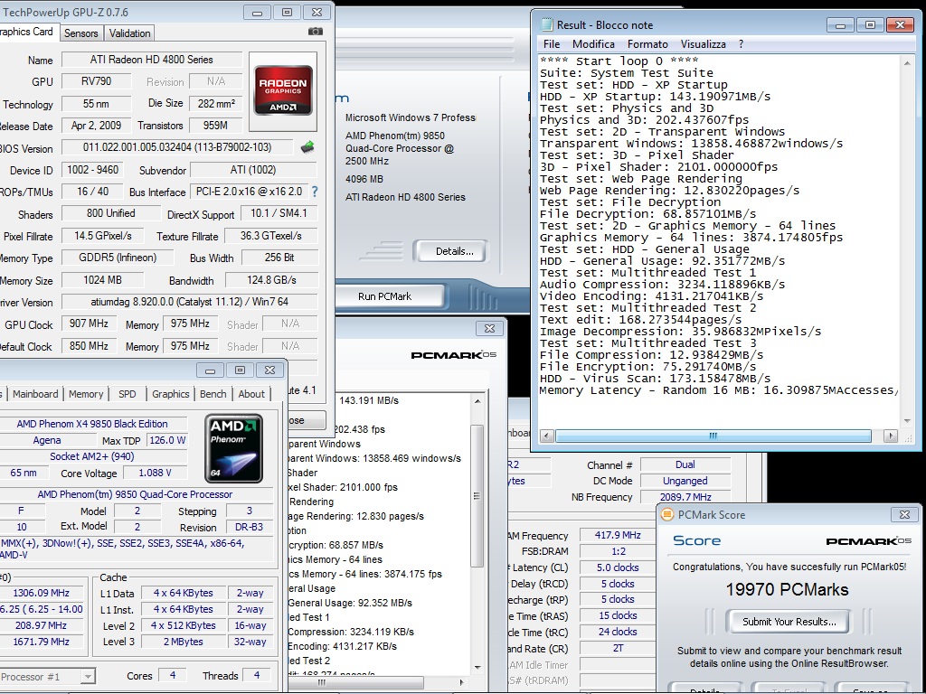Open the Modifica menu in Notepad
This screenshot has width=926, height=694.
pos(593,44)
